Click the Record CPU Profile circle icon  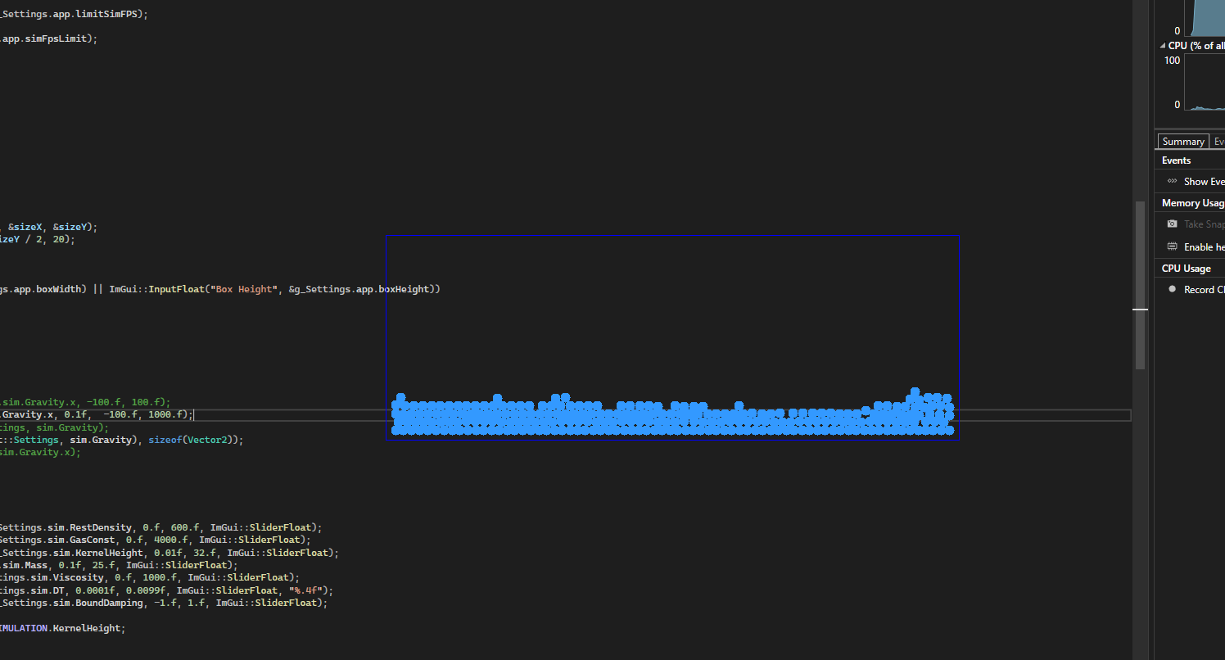point(1172,289)
